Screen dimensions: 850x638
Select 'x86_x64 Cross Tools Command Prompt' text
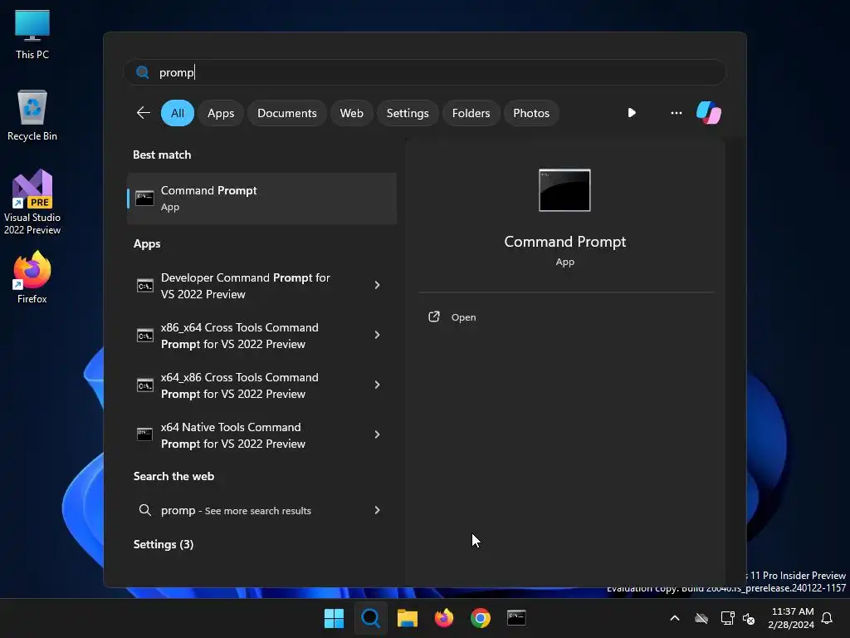point(240,336)
